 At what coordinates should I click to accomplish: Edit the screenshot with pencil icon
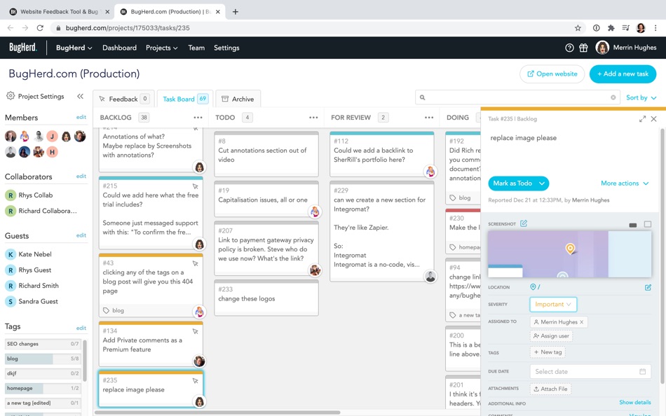[x=524, y=223]
